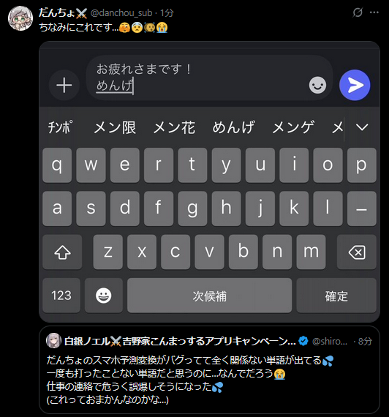Expand the prediction candidates chevron
Image resolution: width=389 pixels, height=417 pixels.
[x=362, y=127]
